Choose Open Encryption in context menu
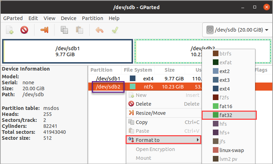273x164 pixels. click(x=164, y=149)
